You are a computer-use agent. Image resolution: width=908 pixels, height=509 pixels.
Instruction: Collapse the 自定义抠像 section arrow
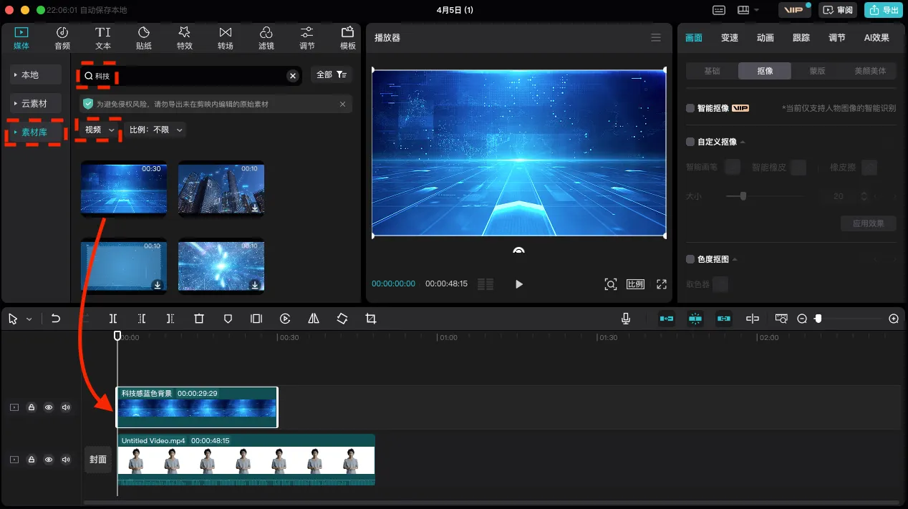[742, 142]
